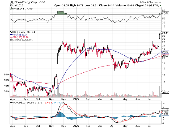The image size is (169, 128).
Task: Click the 20M volume axis label
Action: [7, 91]
